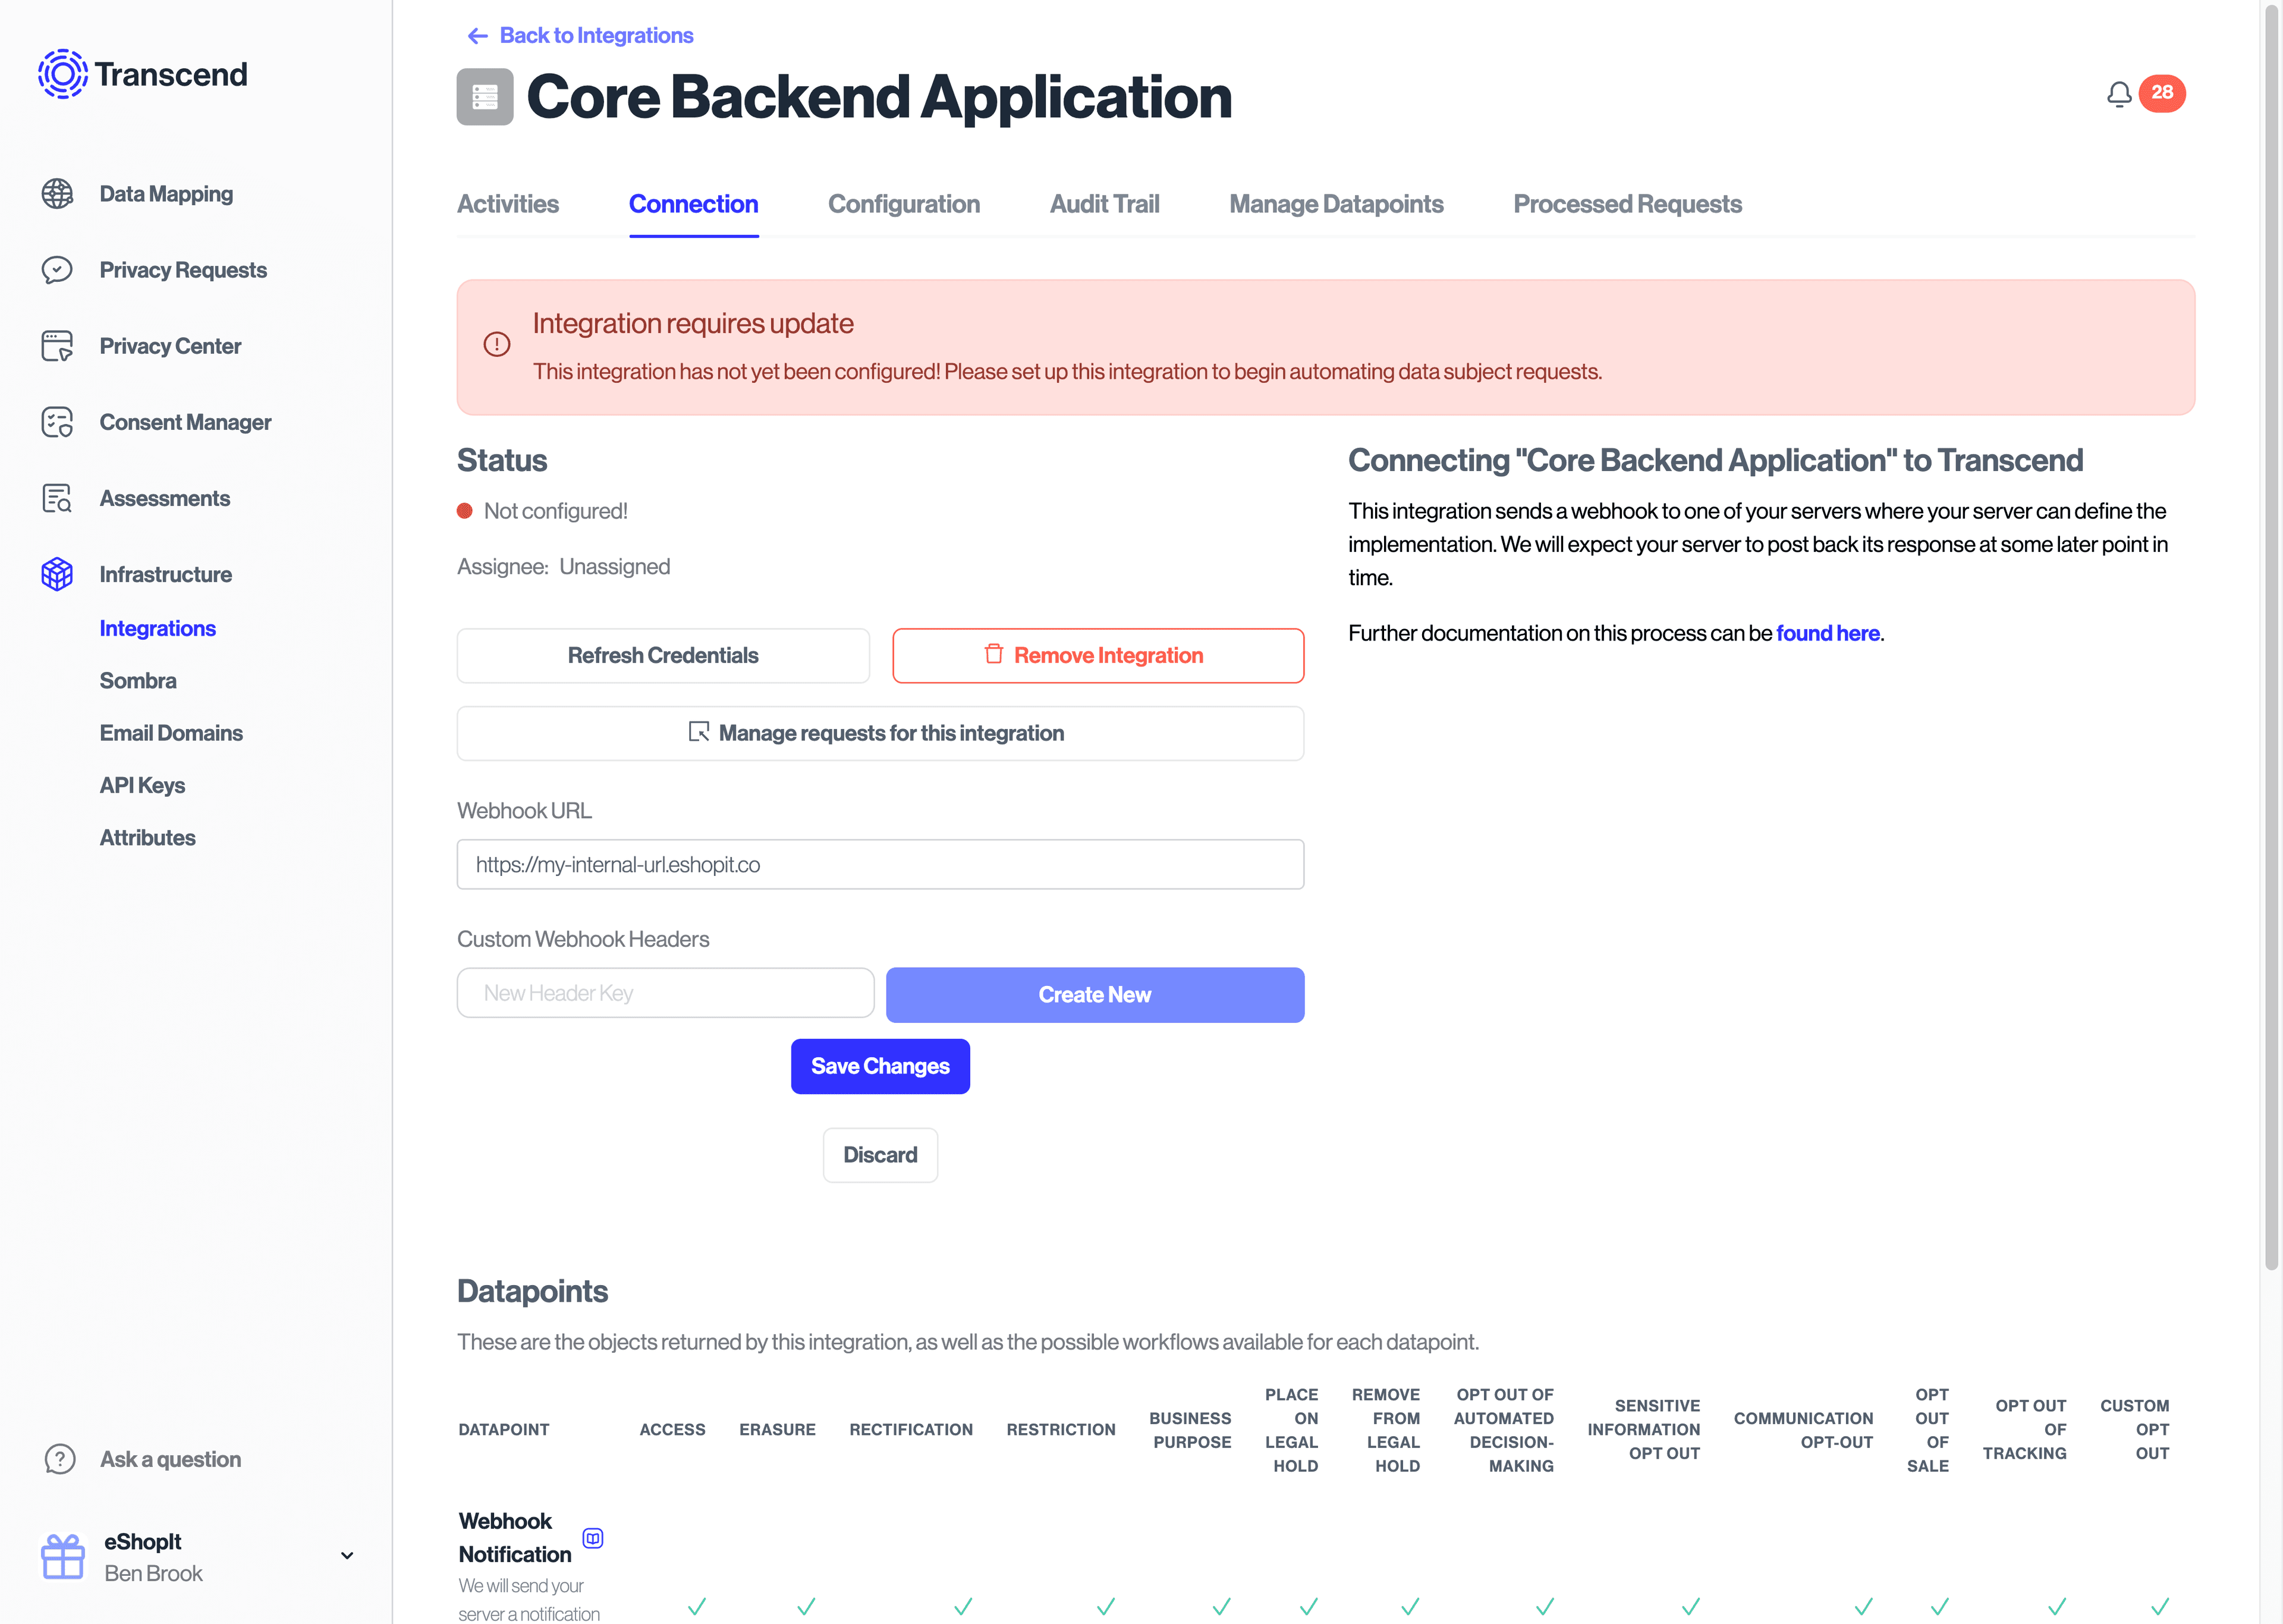Open Privacy Requests chat icon
The height and width of the screenshot is (1624, 2283).
pos(57,270)
